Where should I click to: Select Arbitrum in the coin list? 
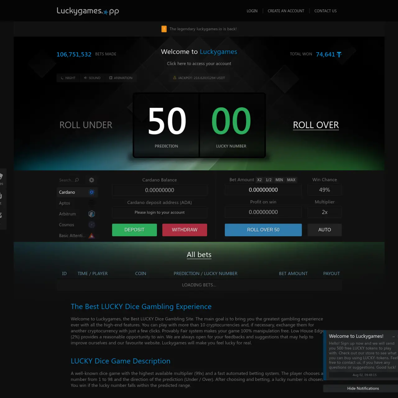pos(77,214)
